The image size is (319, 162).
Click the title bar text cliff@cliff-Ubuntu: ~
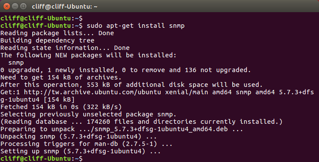pyautogui.click(x=64, y=7)
